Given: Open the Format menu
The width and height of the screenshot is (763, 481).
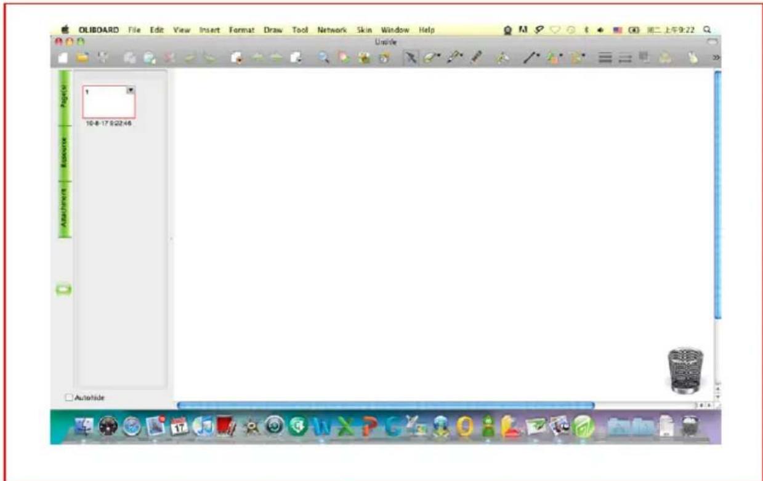Looking at the screenshot, I should pyautogui.click(x=242, y=30).
